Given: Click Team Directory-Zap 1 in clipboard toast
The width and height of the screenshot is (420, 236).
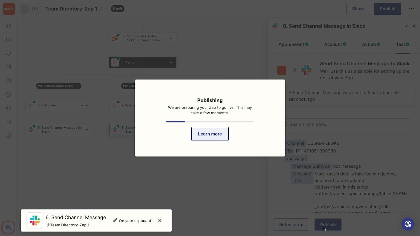Looking at the screenshot, I should pos(68,225).
